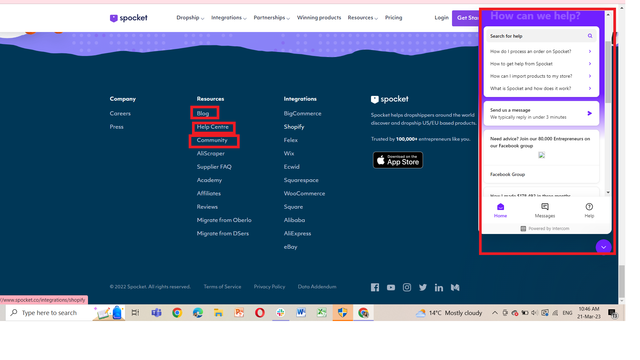Open the Careers footer link

tap(120, 113)
